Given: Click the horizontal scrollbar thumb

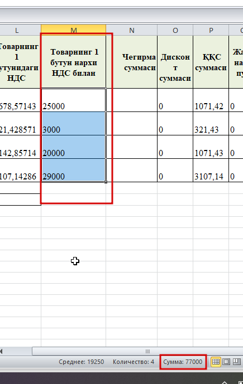Looking at the screenshot, I should coord(137,351).
